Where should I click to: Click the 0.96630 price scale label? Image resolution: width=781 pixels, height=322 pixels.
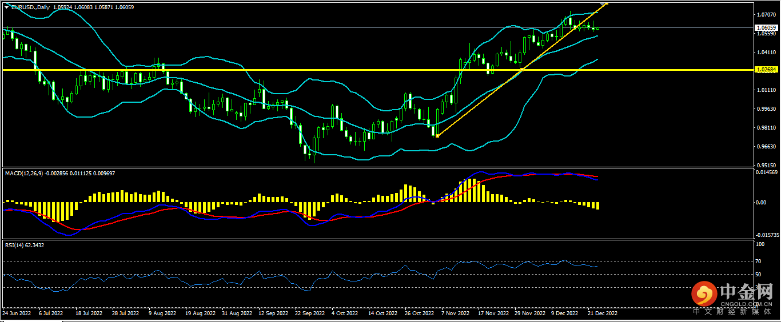[766, 147]
